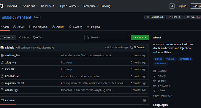Click the fork icon beside 0 forks

(x=154, y=91)
